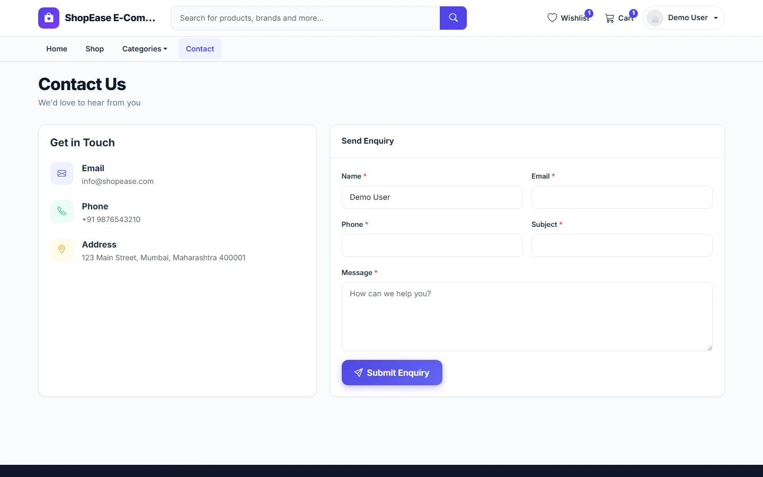
Task: Click the yellow Address location pin icon
Action: click(62, 250)
